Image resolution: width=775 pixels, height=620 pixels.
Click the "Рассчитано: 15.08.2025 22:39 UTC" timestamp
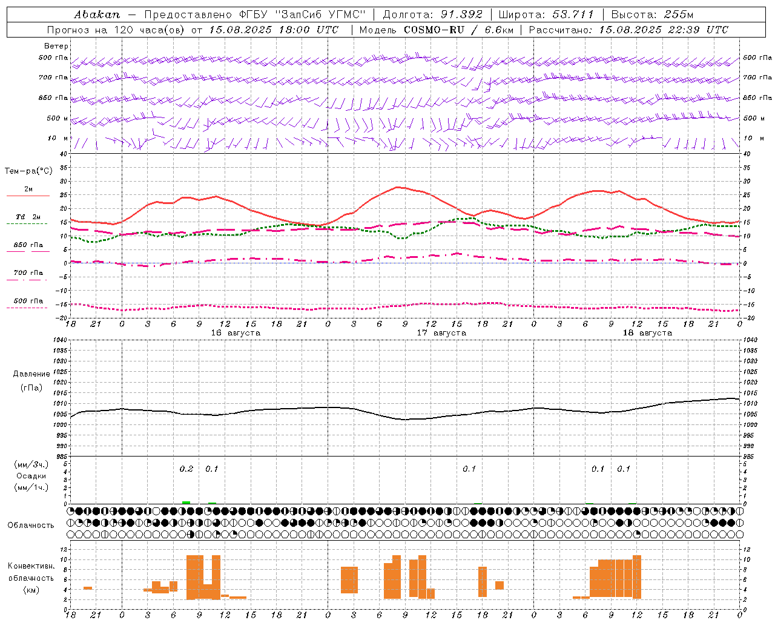pos(628,30)
